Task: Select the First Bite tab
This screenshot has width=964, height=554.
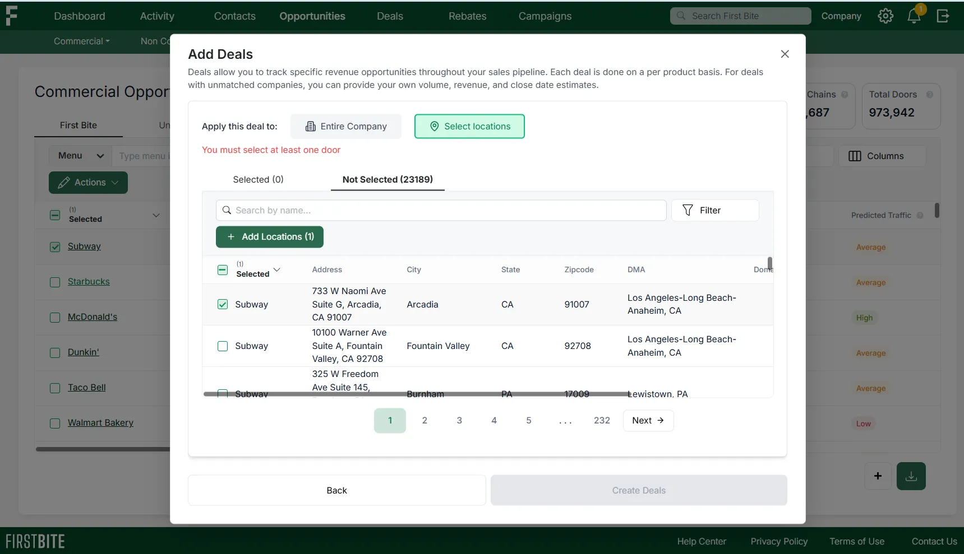Action: [79, 125]
